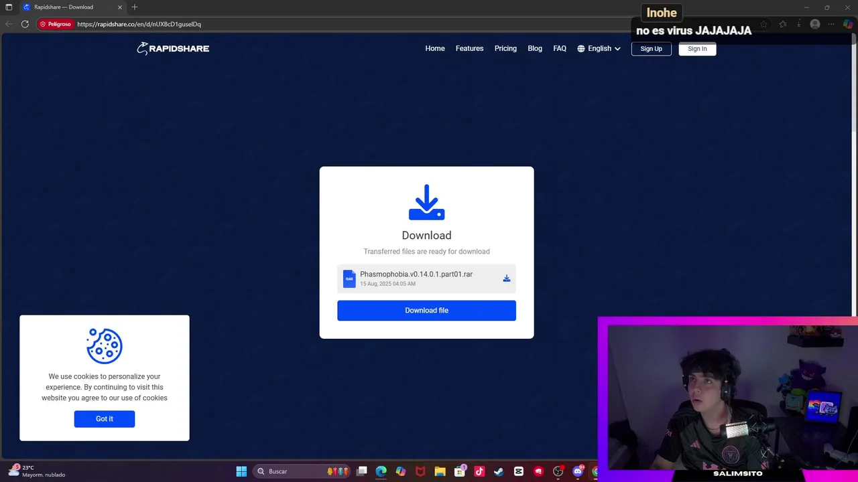Open Steam from the taskbar

coord(499,471)
